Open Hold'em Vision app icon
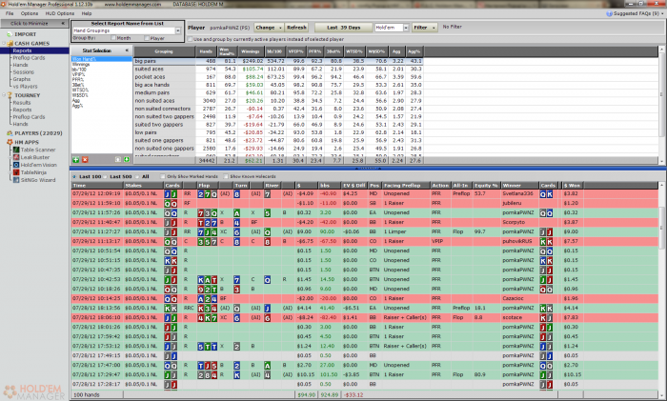Viewport: 667px width, 401px height. coord(16,165)
